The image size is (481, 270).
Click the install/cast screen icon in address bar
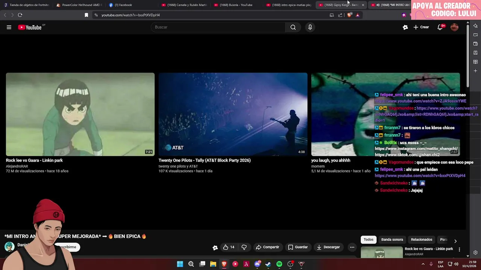point(331,15)
